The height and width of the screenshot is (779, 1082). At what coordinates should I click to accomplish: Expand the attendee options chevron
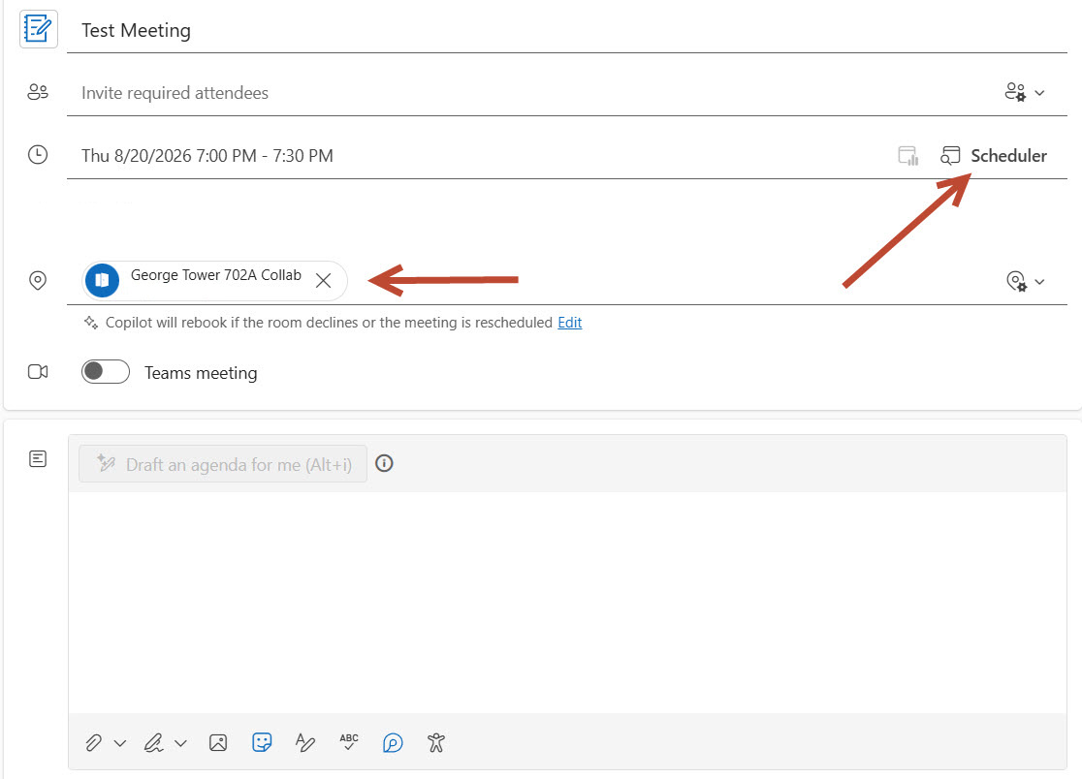pyautogui.click(x=1040, y=92)
